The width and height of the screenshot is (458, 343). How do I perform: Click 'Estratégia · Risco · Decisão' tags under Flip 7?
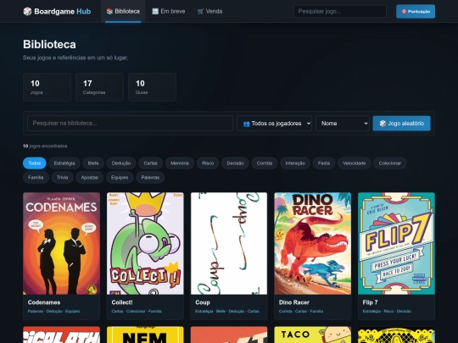point(387,311)
